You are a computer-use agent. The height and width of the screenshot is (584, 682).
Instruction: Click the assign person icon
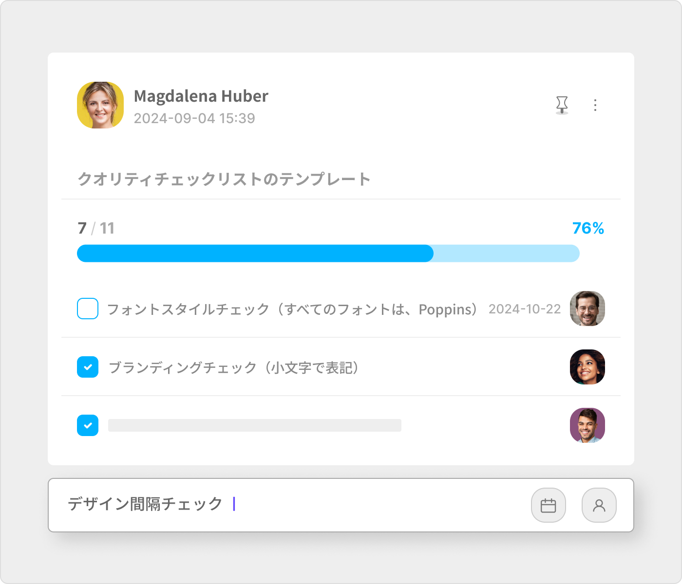599,505
